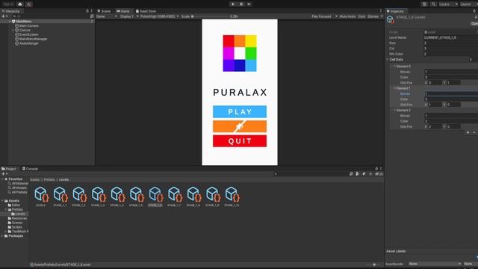Open the undo history icon
Viewport: 478px width, 269px height.
(424, 4)
